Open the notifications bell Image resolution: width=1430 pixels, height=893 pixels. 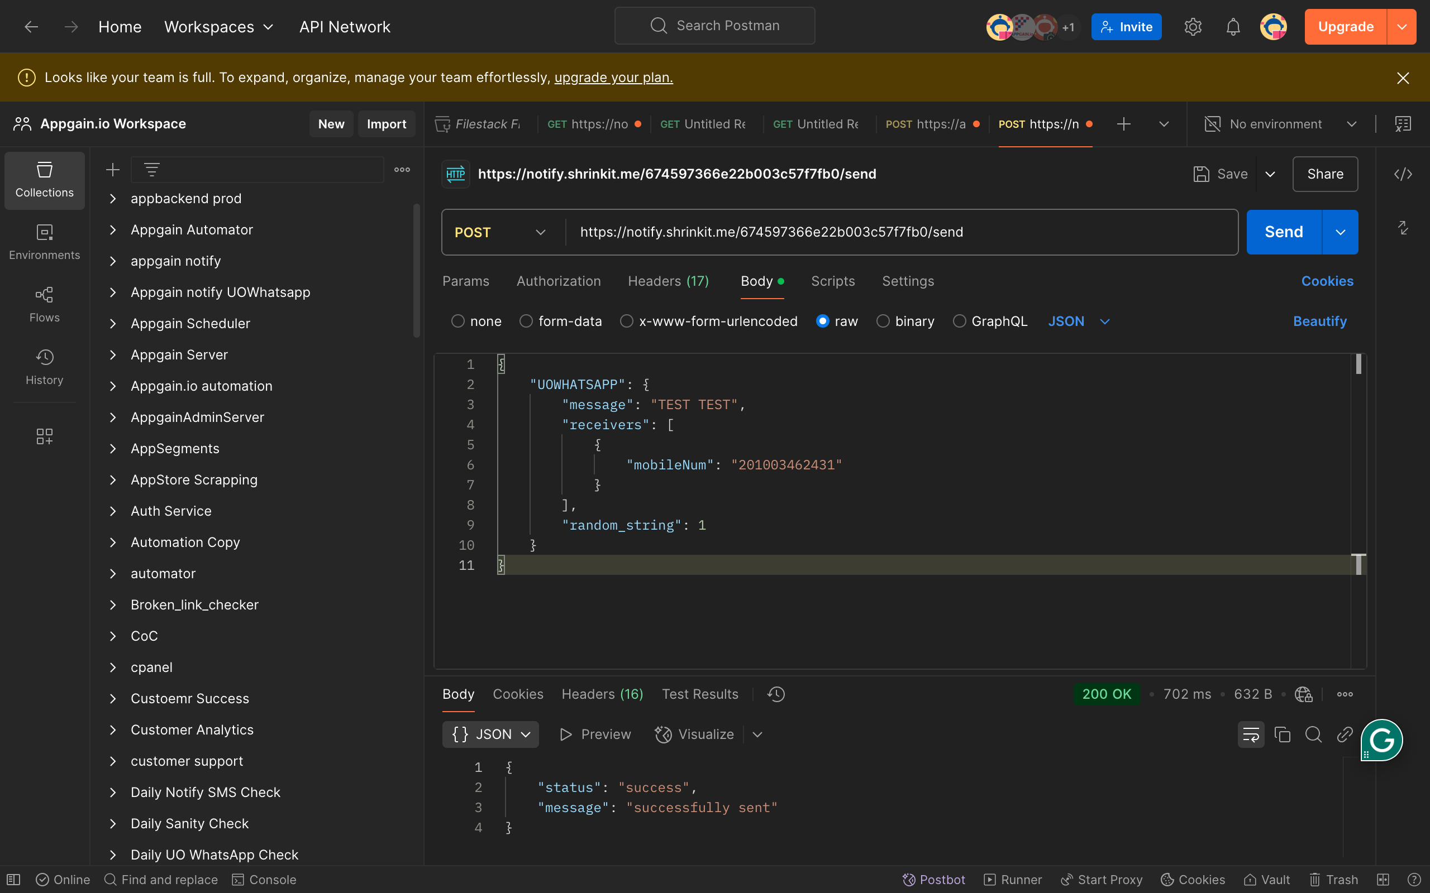click(x=1233, y=27)
